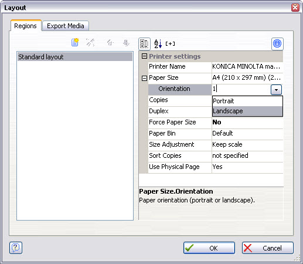
Task: Click the Paper Size property label
Action: (164, 77)
